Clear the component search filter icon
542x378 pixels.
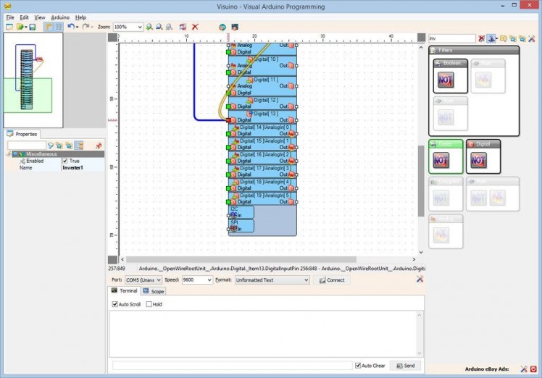click(482, 38)
